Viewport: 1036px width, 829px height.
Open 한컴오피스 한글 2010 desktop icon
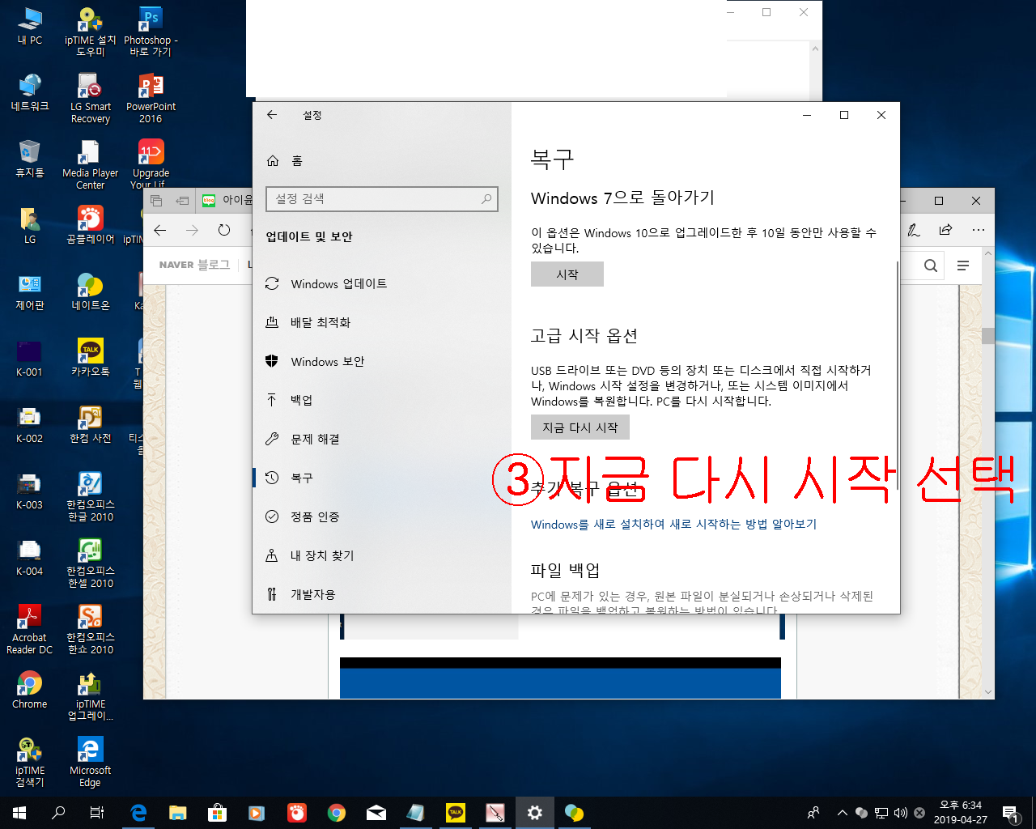[91, 496]
